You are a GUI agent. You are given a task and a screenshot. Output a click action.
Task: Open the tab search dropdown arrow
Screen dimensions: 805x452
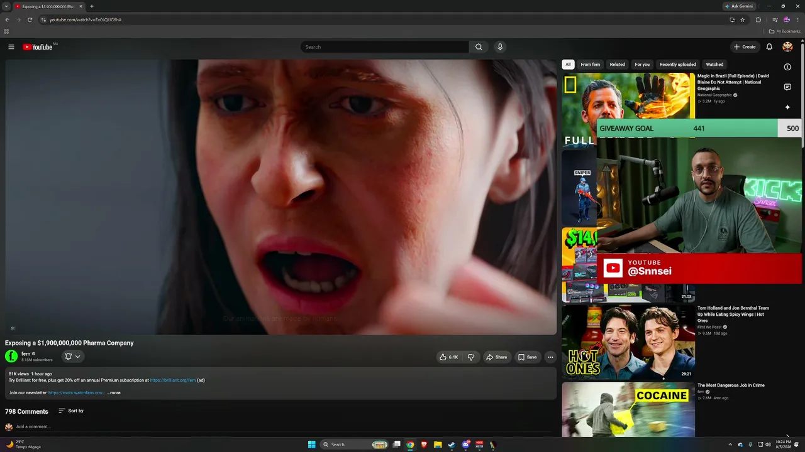point(6,6)
